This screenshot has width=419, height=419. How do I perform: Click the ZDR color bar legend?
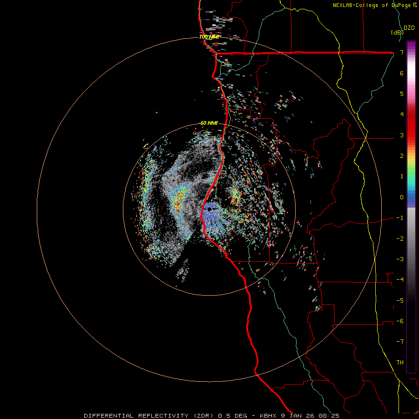tap(411, 207)
